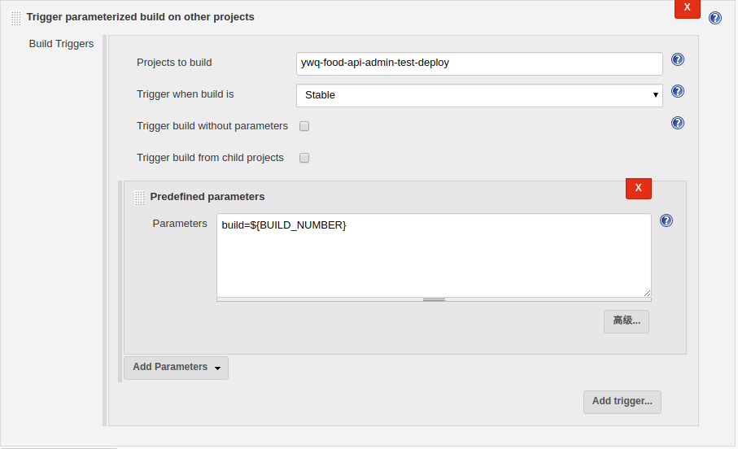
Task: Click the Add trigger... button
Action: tap(622, 402)
